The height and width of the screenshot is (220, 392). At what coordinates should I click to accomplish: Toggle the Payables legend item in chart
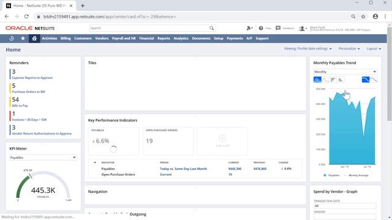(331, 175)
